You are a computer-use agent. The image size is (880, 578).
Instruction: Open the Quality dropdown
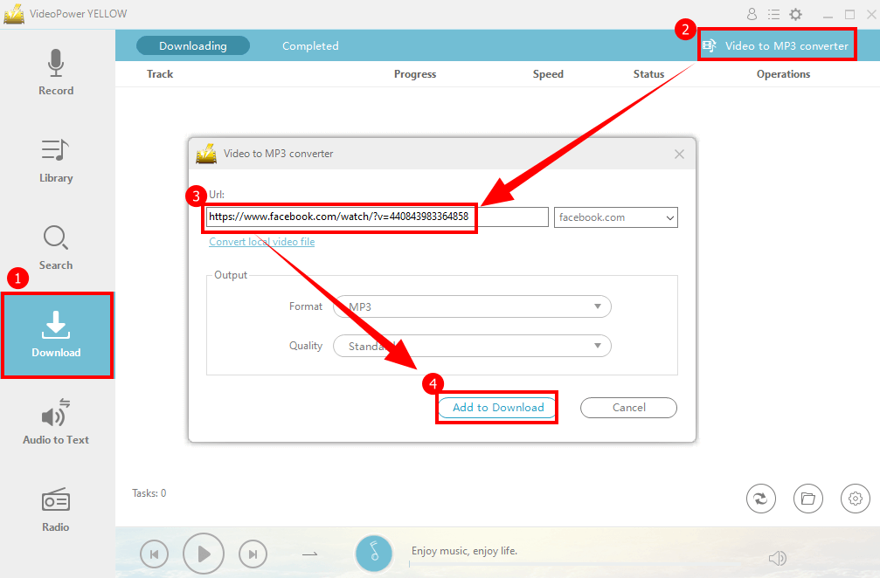point(472,346)
